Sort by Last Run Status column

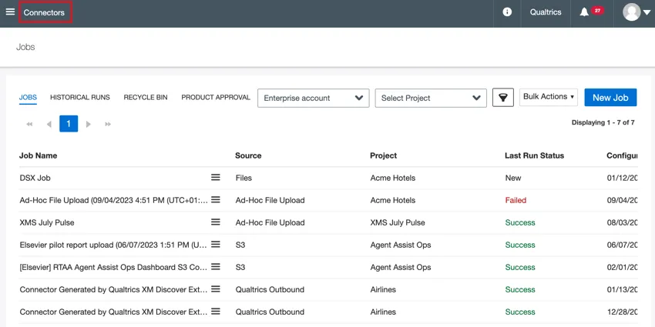(x=534, y=155)
